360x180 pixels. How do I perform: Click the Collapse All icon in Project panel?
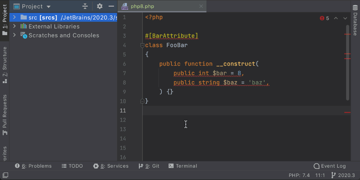tap(85, 6)
